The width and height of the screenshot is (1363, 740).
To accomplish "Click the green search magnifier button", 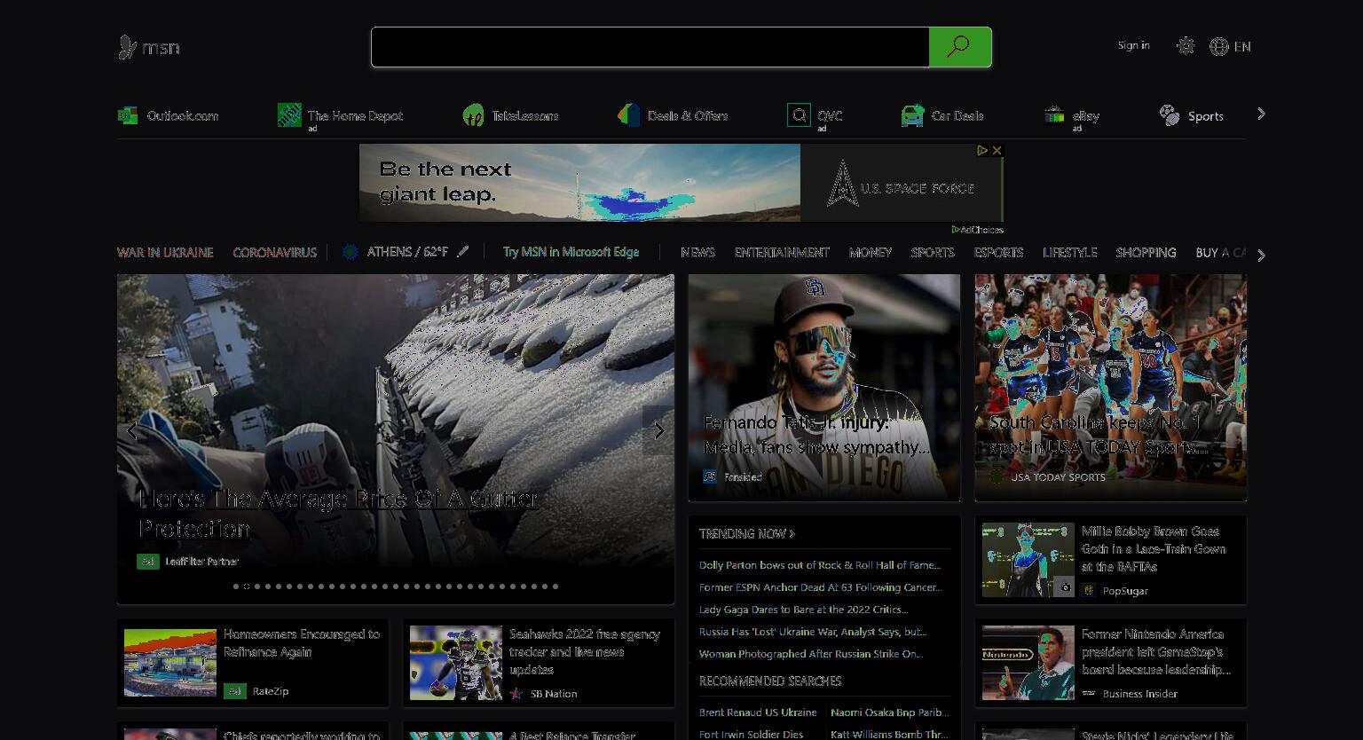I will coord(960,47).
